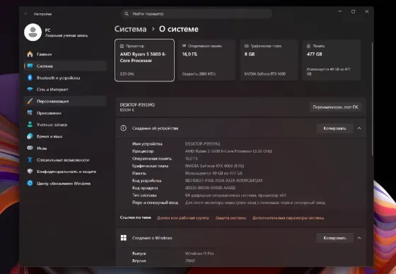This screenshot has width=396, height=274.
Task: Open the Защита системы link
Action: 231,218
